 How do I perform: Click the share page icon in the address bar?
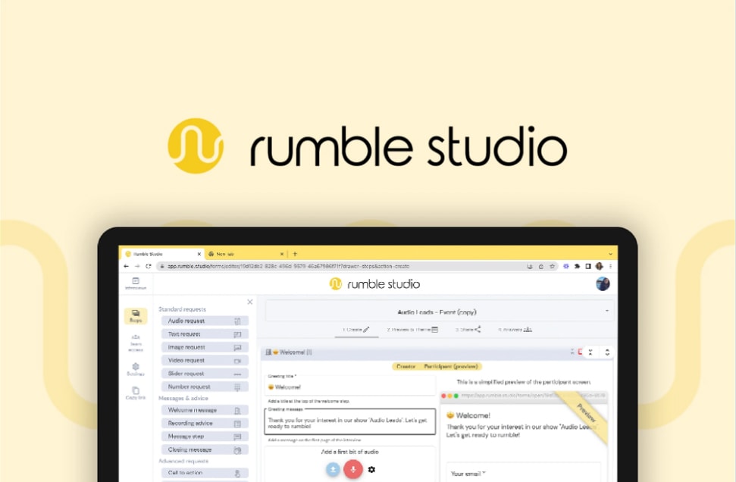coord(540,266)
